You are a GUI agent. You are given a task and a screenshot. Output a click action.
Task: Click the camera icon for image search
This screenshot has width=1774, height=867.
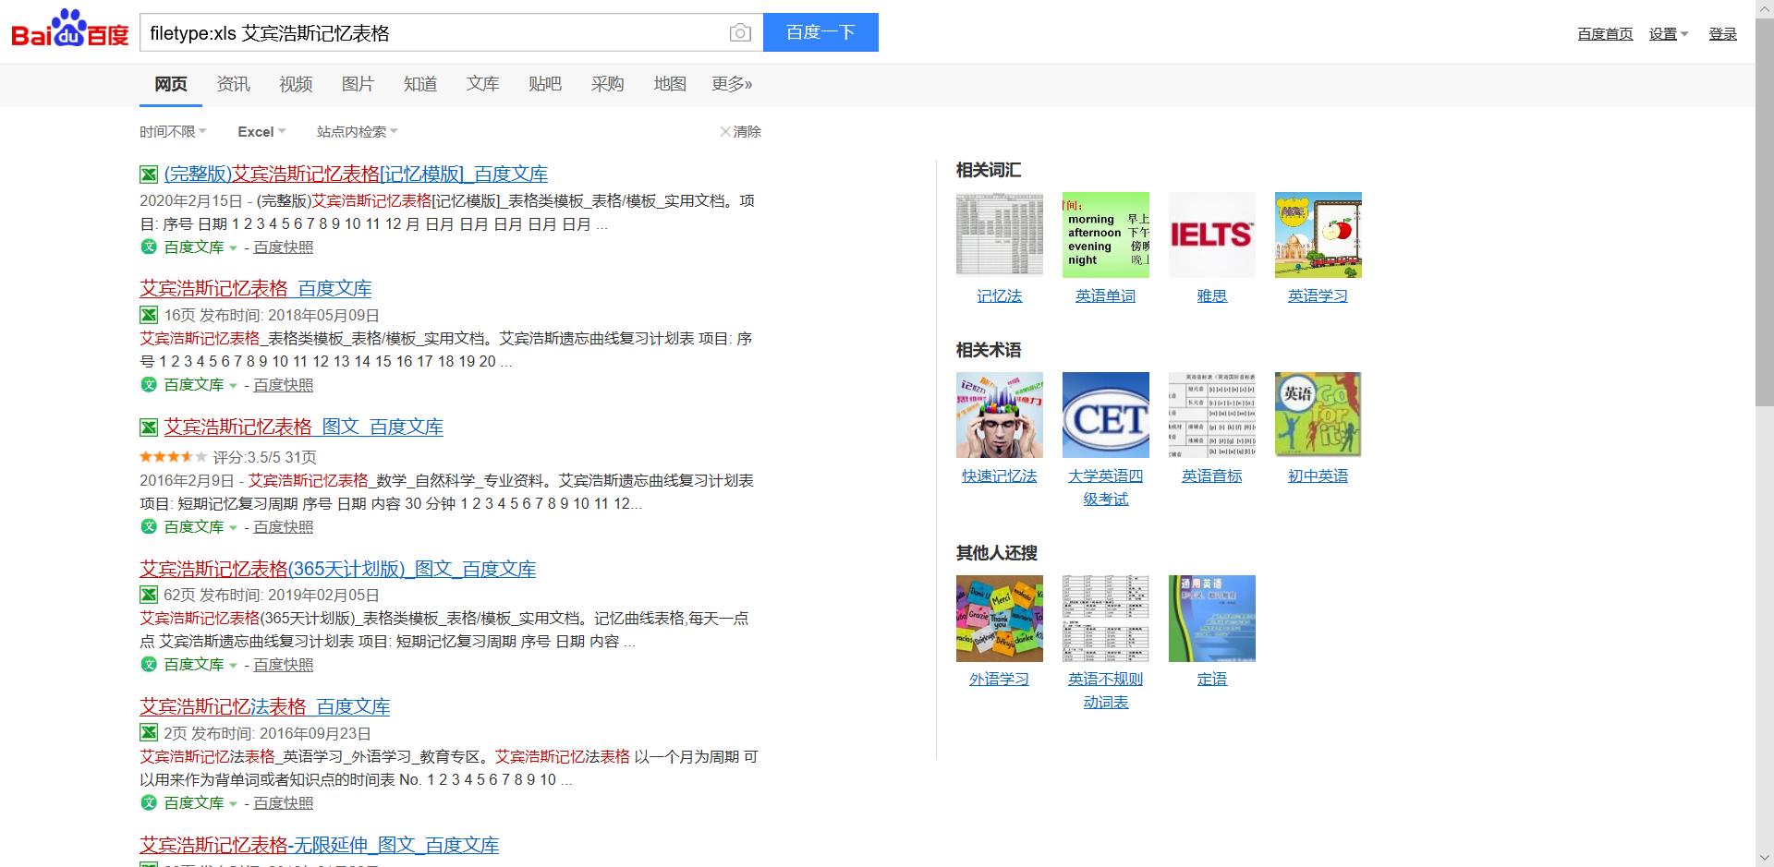point(740,32)
